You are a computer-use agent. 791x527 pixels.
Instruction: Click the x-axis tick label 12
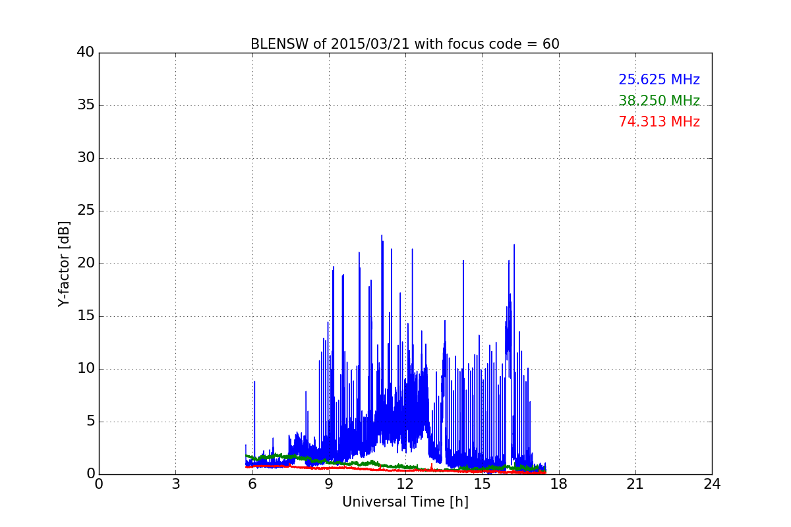pos(405,484)
